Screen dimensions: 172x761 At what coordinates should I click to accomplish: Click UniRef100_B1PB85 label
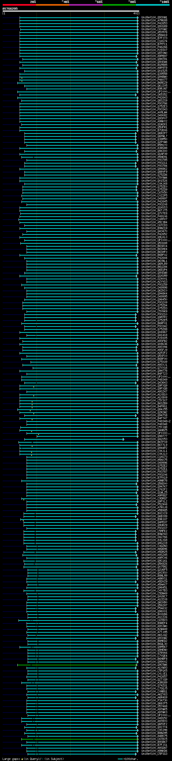pyautogui.click(x=154, y=65)
